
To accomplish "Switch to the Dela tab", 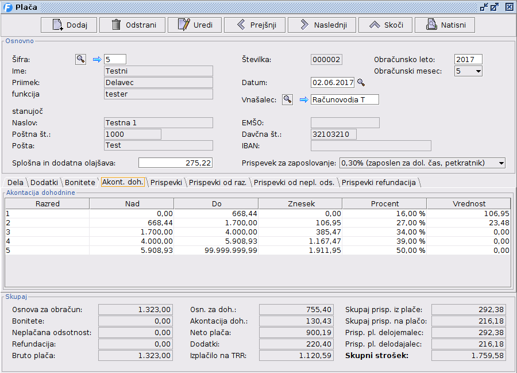I will click(x=15, y=182).
